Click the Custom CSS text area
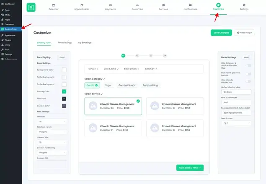 coord(52,164)
